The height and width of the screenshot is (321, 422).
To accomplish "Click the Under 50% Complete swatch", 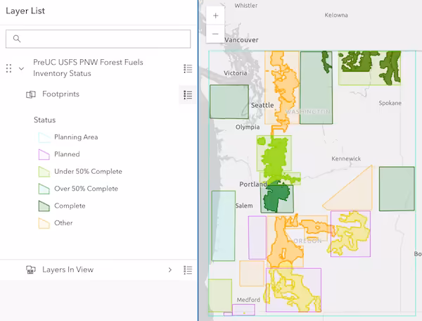I will click(44, 172).
